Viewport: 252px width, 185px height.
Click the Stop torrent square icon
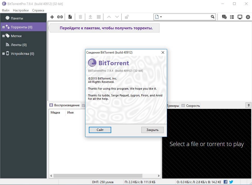pyautogui.click(x=99, y=17)
